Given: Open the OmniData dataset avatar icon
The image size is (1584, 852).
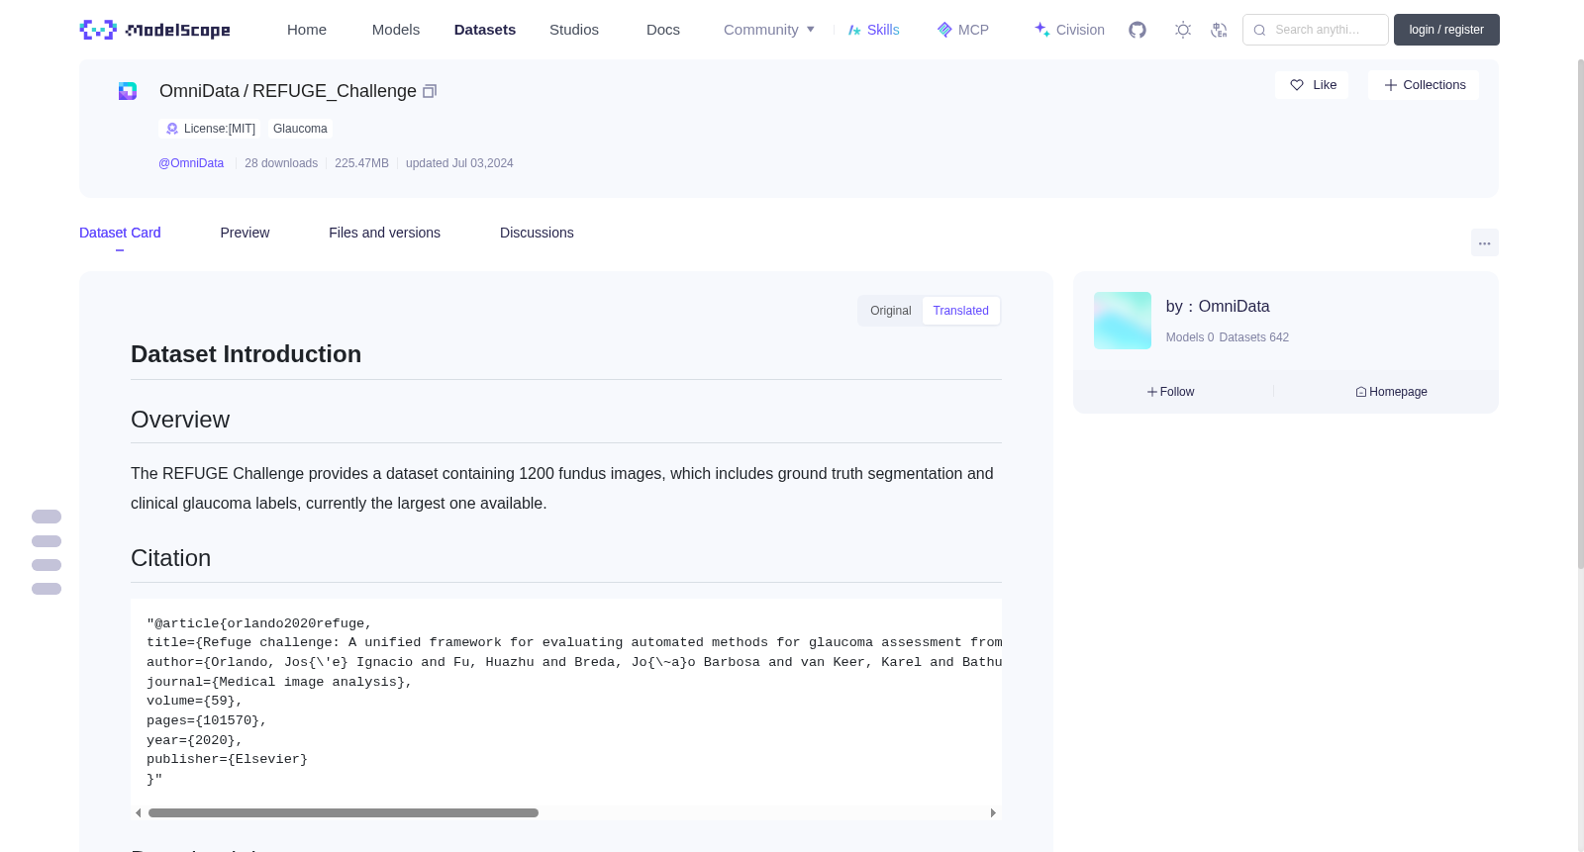Looking at the screenshot, I should click(x=128, y=91).
